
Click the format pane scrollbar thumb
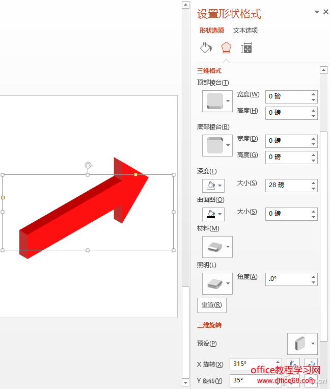pyautogui.click(x=323, y=237)
